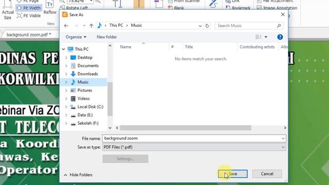This screenshot has height=185, width=329.
Task: Select This PC in the folder tree
Action: (82, 49)
